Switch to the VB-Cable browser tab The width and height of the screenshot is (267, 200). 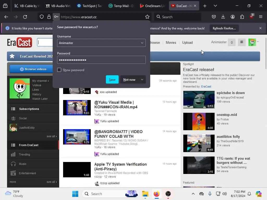(27, 6)
